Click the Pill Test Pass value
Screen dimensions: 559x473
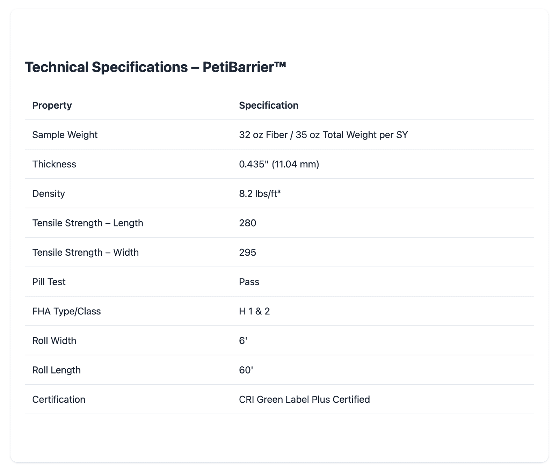249,282
